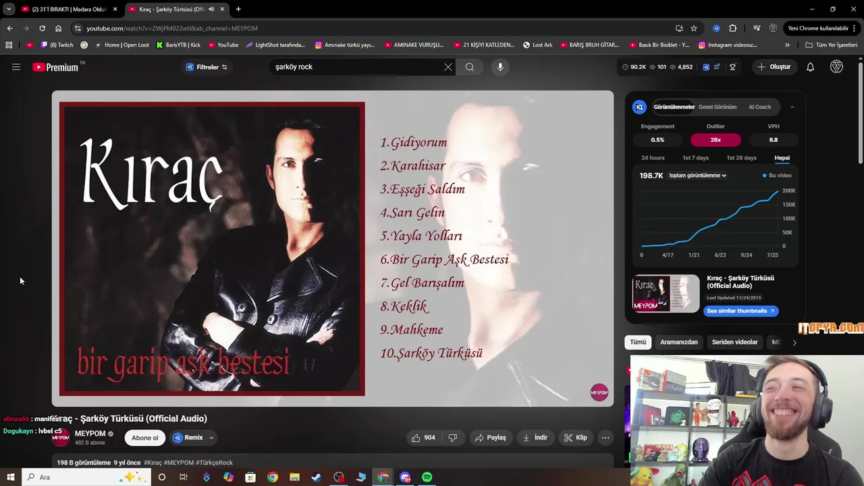Click the page vertical scrollbar
The height and width of the screenshot is (486, 864).
tap(860, 113)
